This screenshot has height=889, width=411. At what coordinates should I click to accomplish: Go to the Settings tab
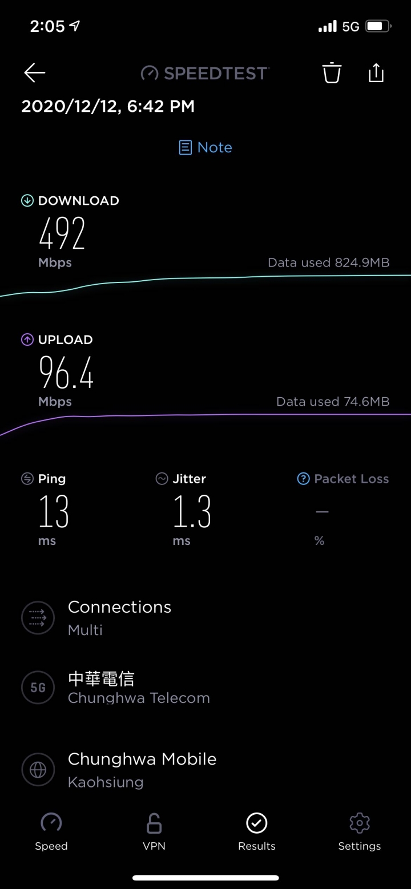[359, 831]
